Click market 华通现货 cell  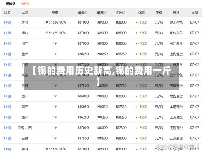pyautogui.click(x=176, y=107)
